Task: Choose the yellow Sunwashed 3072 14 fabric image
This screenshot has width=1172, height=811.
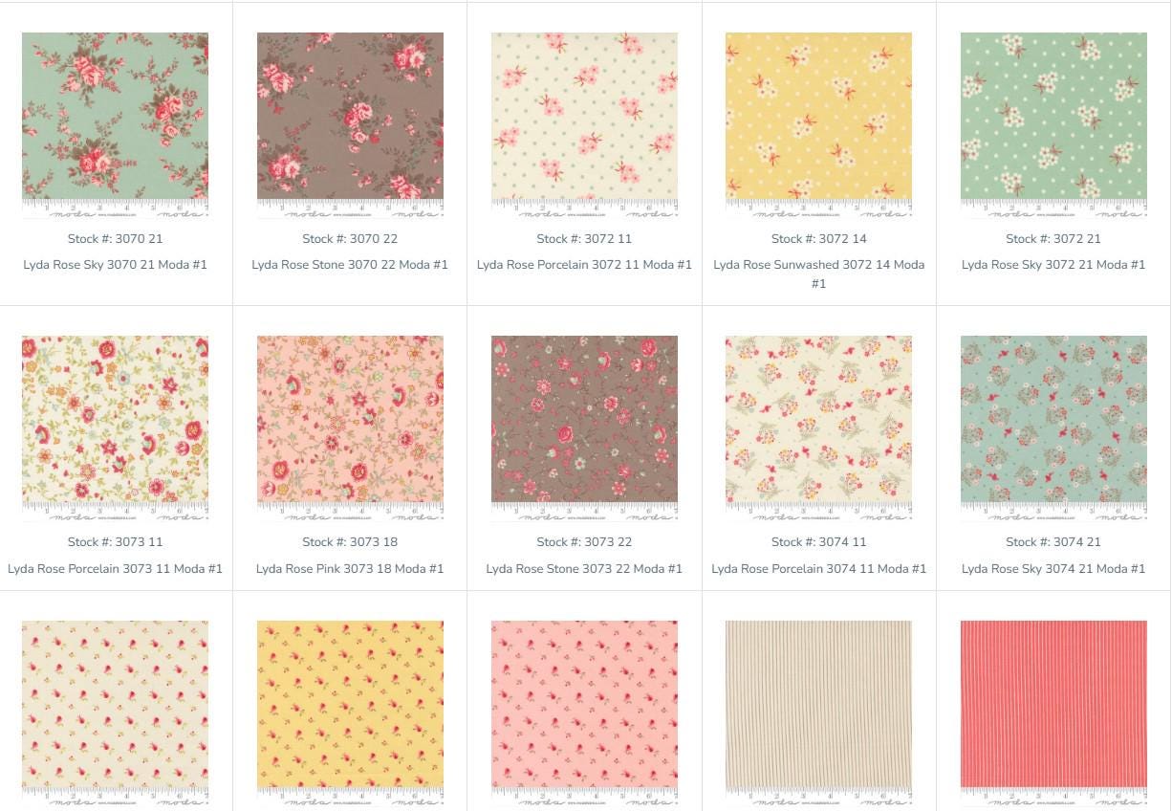Action: [818, 125]
